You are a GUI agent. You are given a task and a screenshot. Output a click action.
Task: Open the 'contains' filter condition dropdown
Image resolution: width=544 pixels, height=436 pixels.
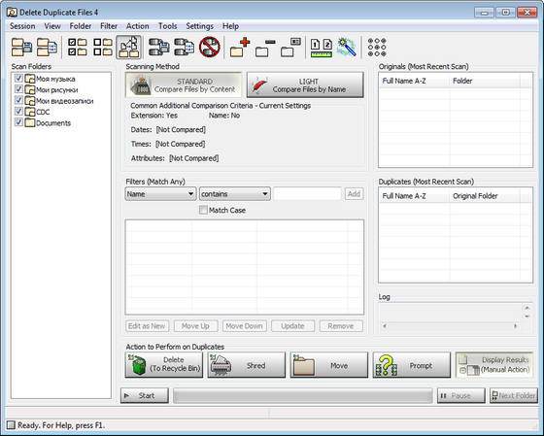(235, 194)
